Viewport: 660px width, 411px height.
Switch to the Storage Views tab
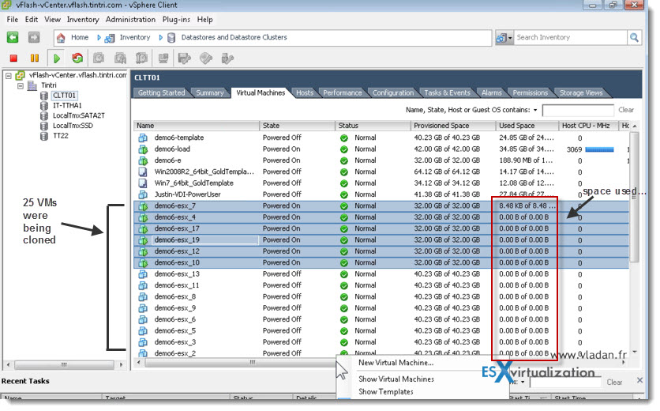coord(581,92)
